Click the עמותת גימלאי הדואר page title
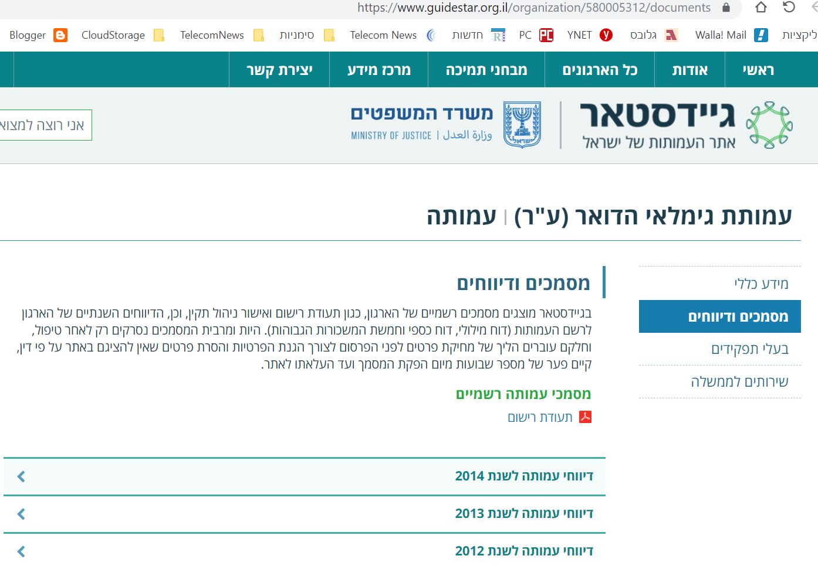 (x=653, y=216)
